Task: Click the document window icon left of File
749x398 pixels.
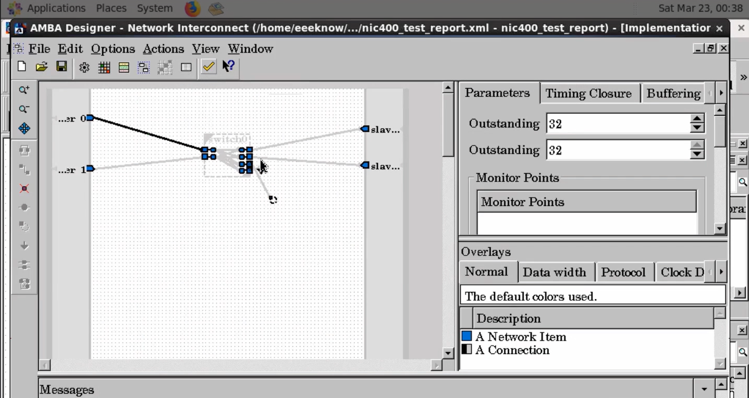Action: (18, 49)
